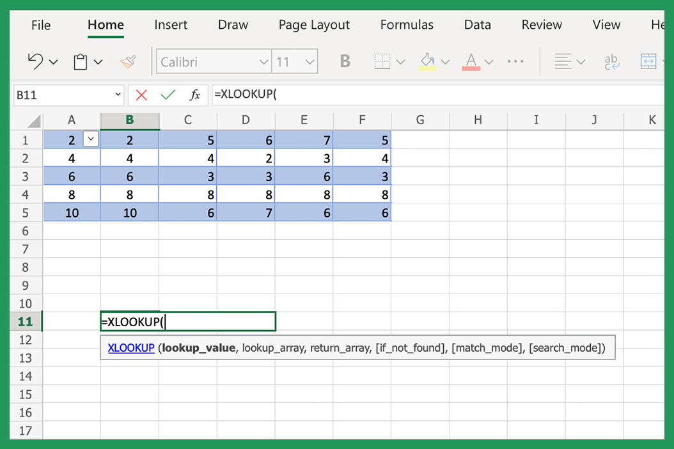The height and width of the screenshot is (449, 674).
Task: Open Insert Function with the fx icon
Action: [195, 95]
